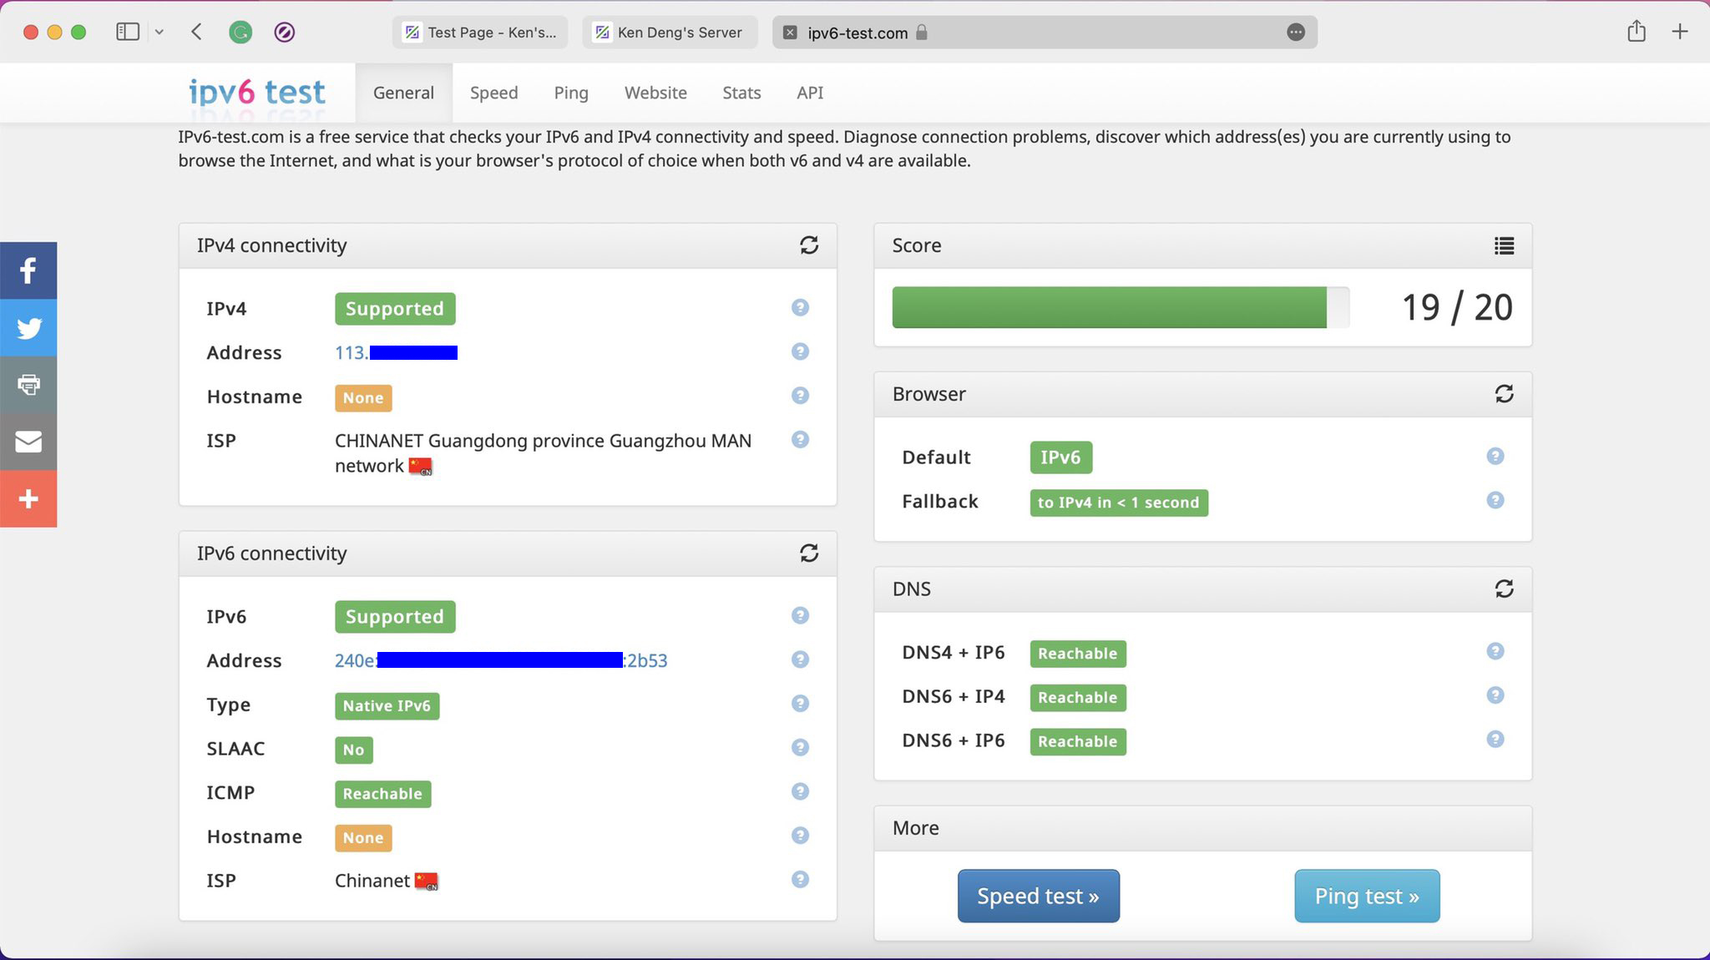
Task: Click the IPv6 connectivity refresh icon
Action: (x=809, y=553)
